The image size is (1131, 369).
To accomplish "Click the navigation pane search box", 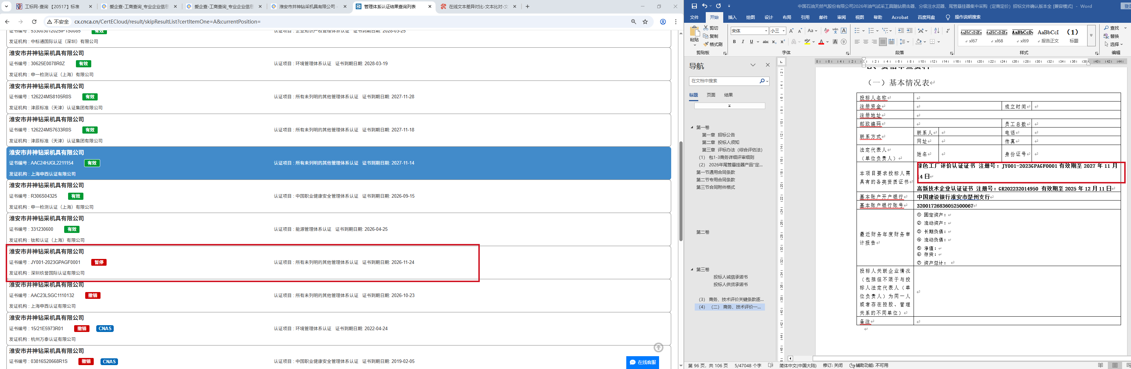I will pyautogui.click(x=724, y=81).
